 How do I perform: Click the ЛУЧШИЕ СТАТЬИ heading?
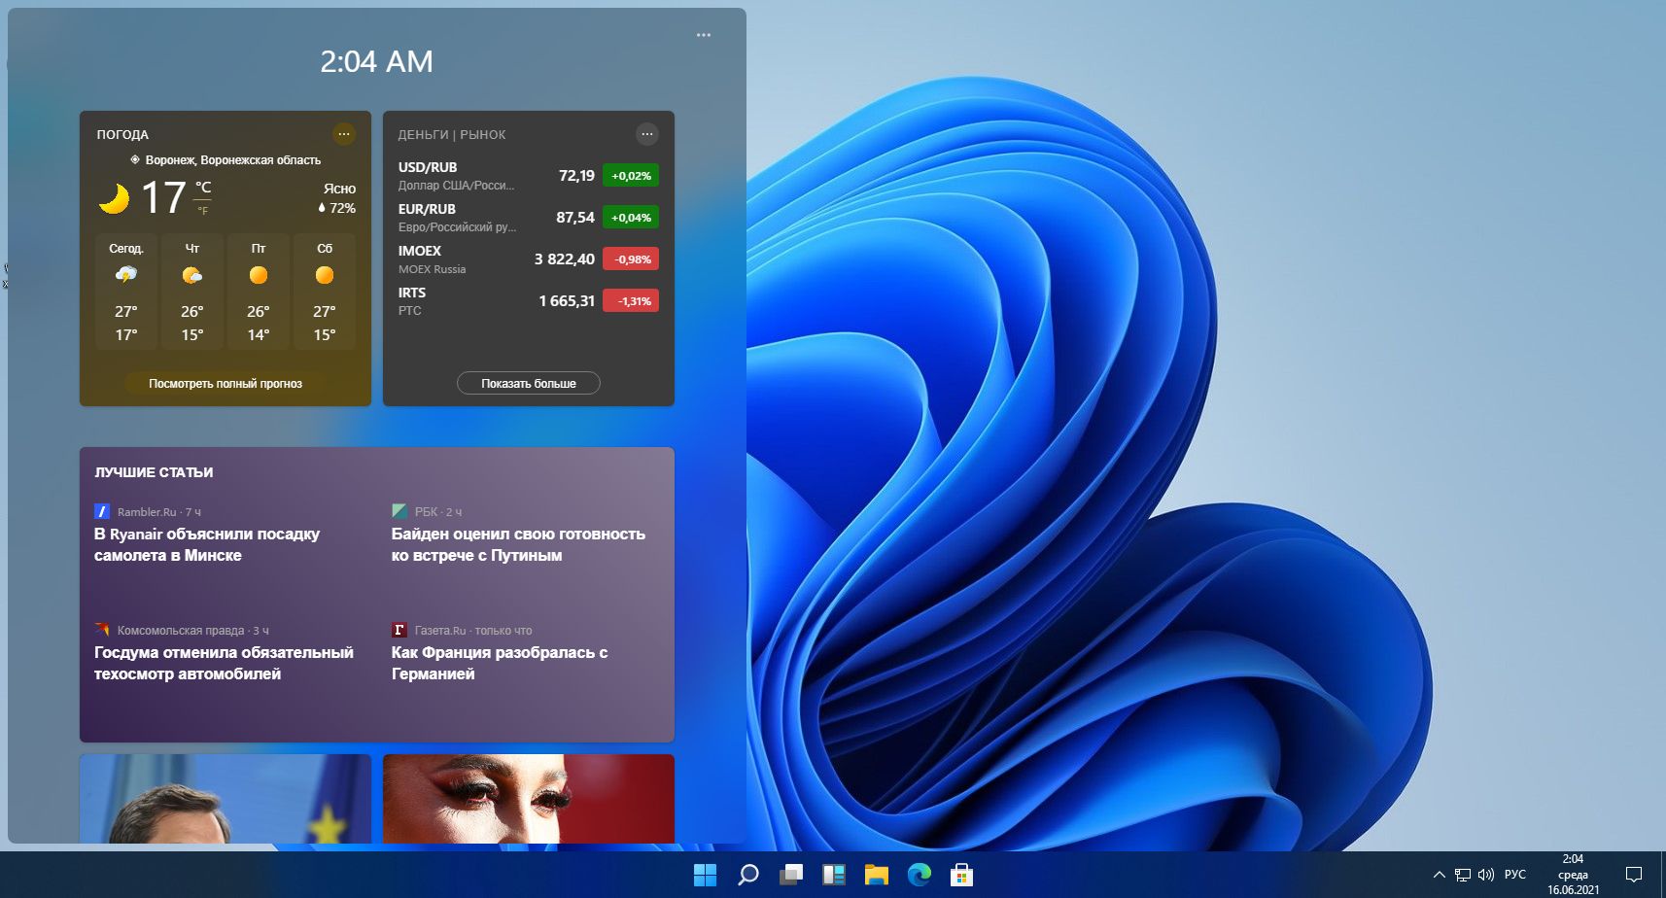coord(154,472)
